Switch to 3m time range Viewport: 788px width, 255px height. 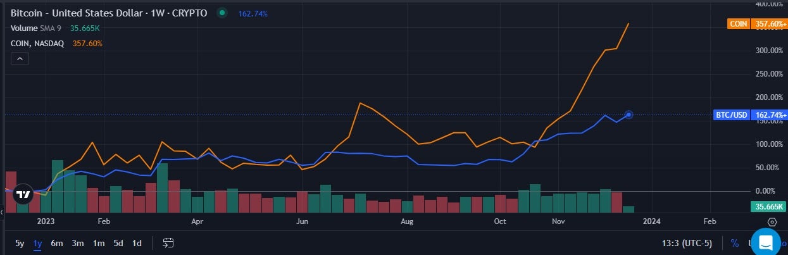[78, 243]
